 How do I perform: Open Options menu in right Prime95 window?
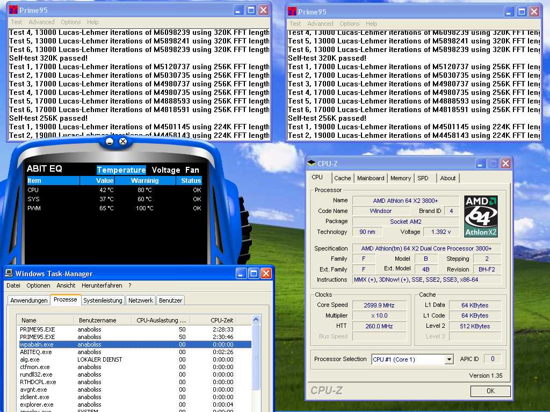349,24
